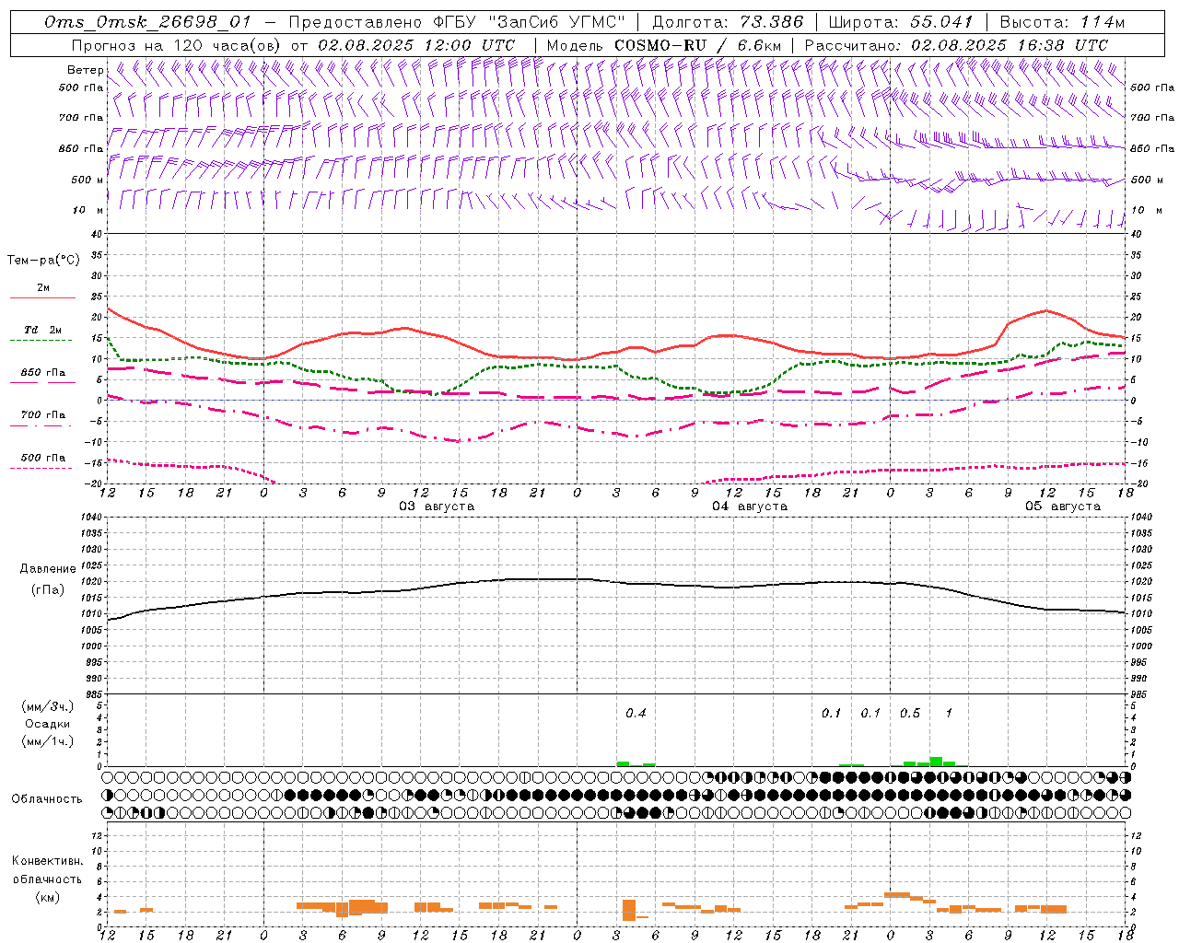Click the Высота: 114м value
1179x943 pixels.
[x=1062, y=22]
